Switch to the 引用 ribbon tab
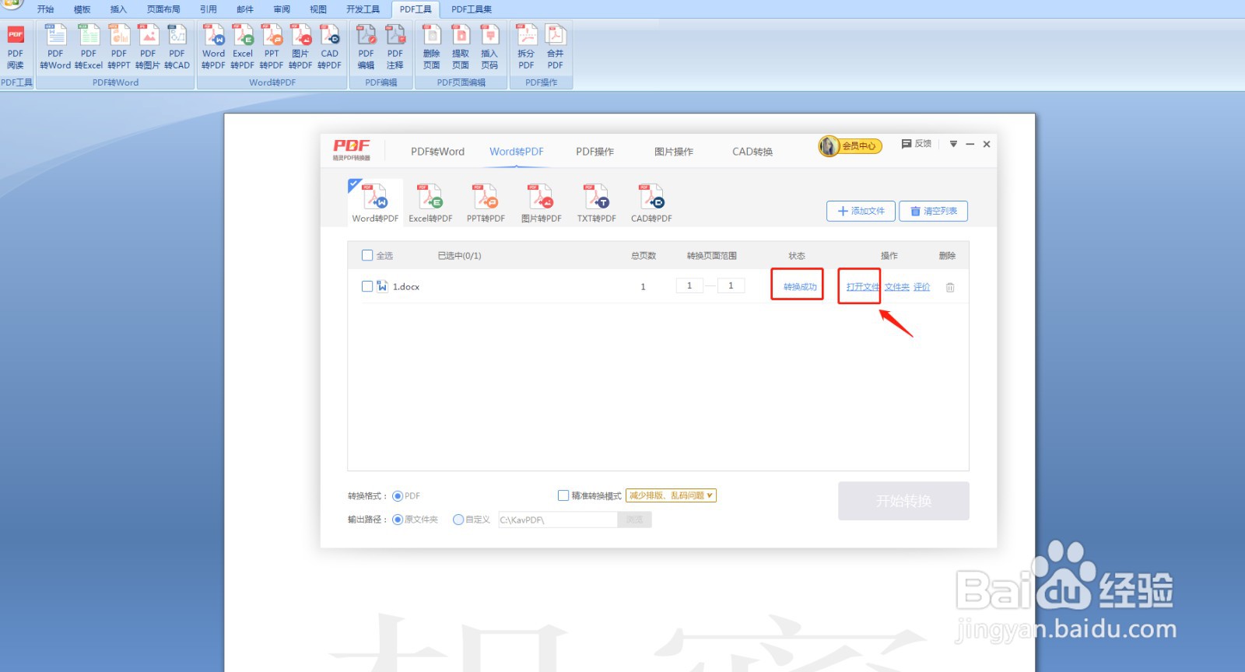Image resolution: width=1245 pixels, height=672 pixels. point(209,9)
